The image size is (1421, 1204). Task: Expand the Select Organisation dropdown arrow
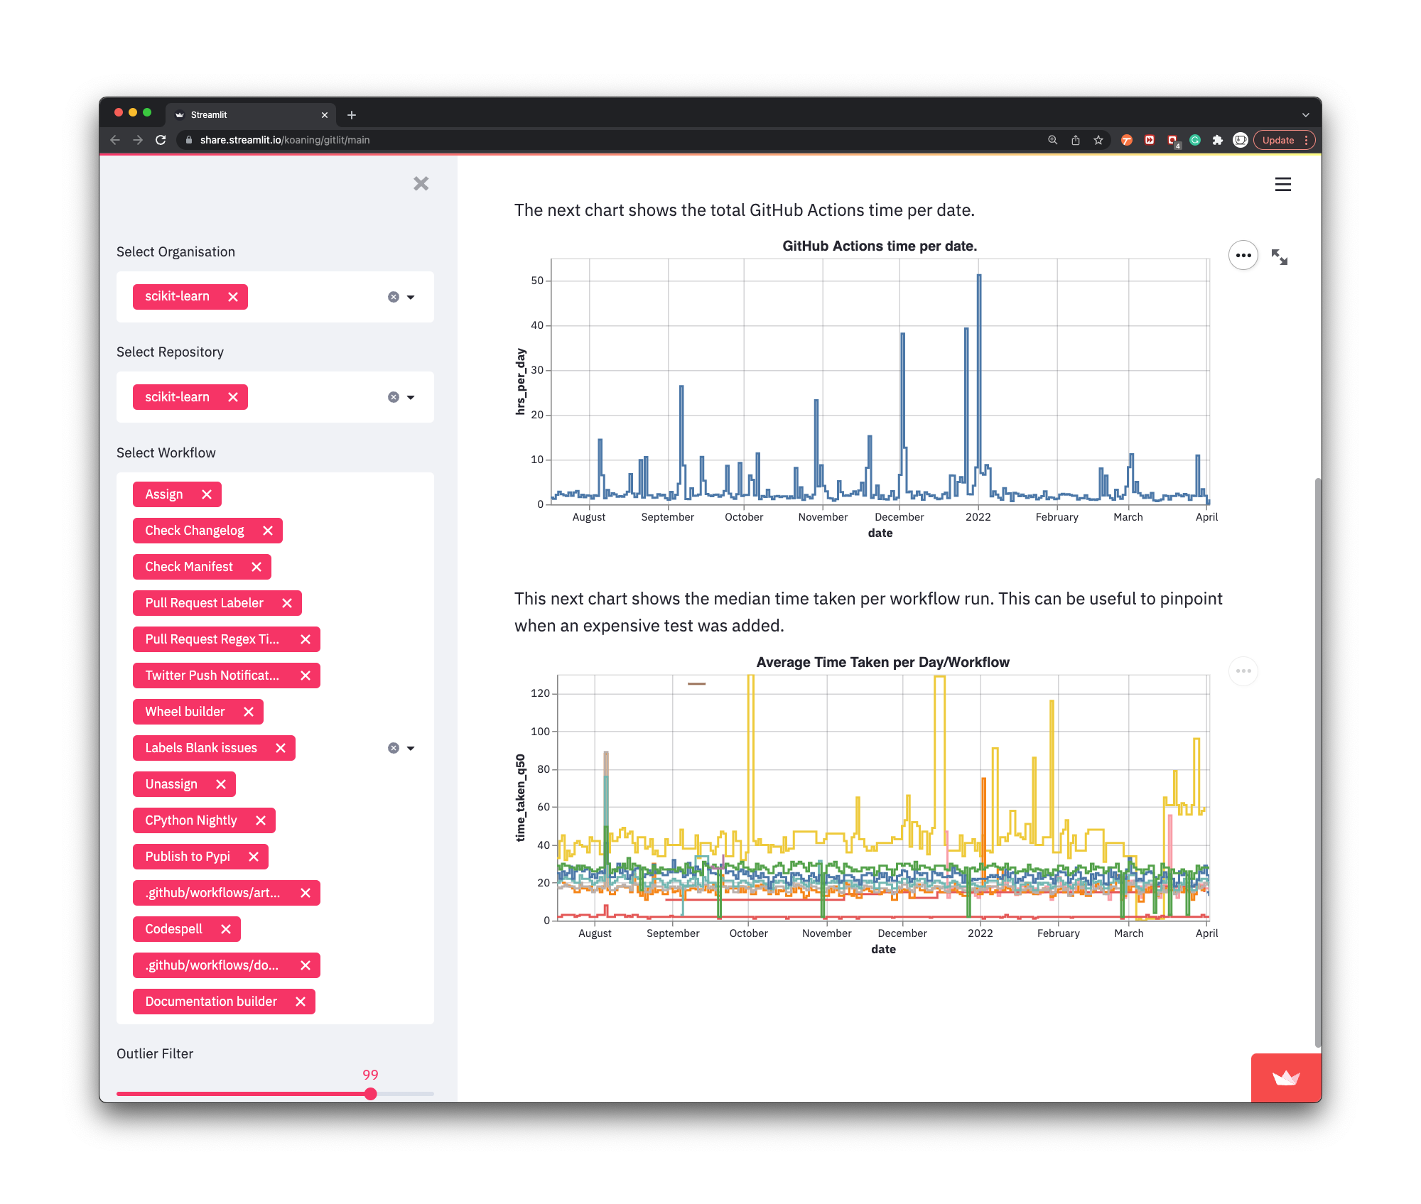411,297
